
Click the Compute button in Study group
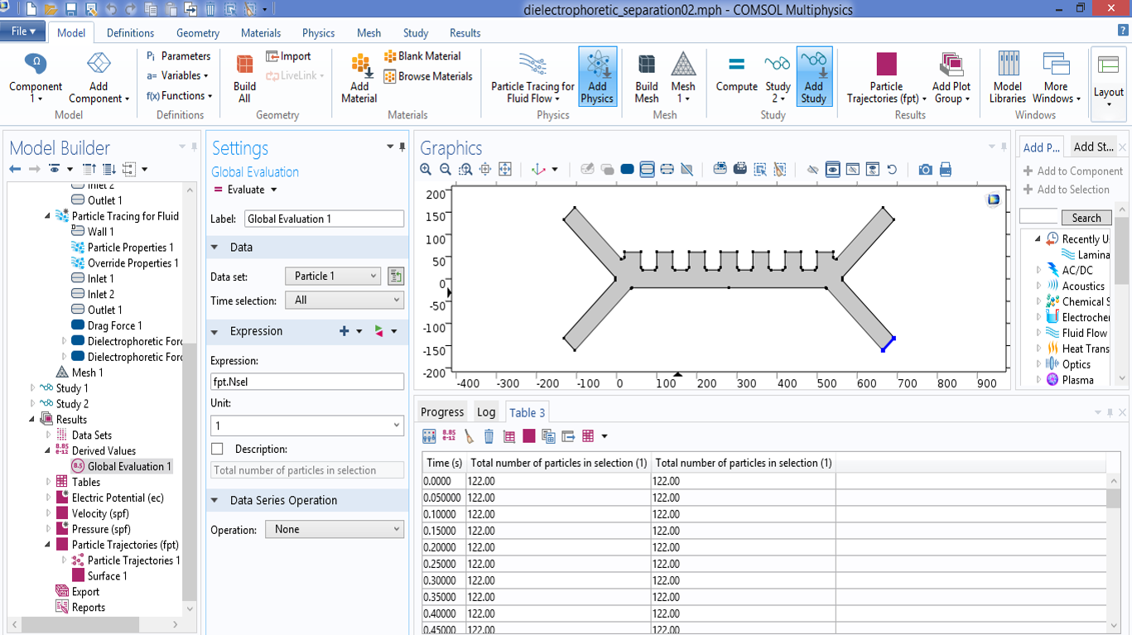pos(736,75)
